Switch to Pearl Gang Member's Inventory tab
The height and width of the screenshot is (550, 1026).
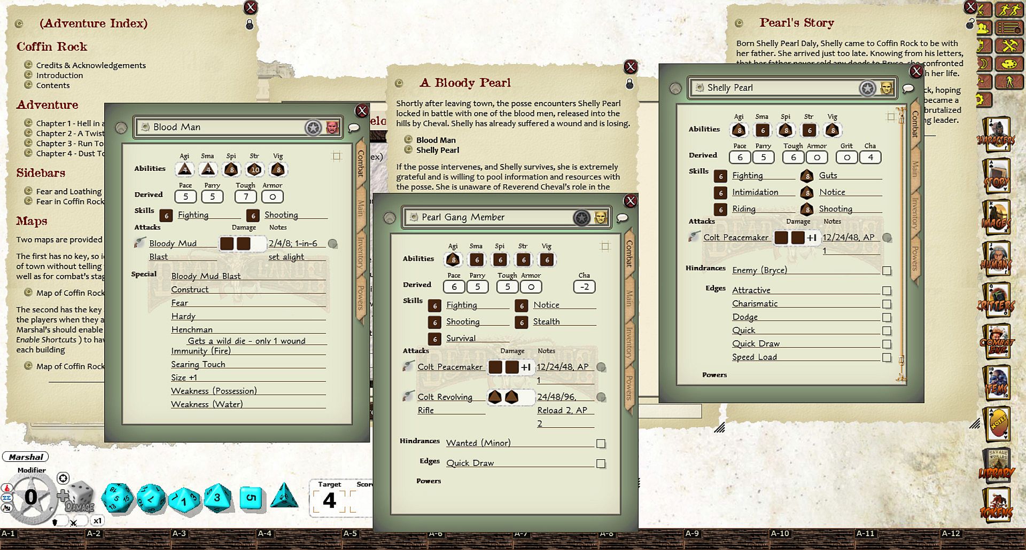pos(629,342)
